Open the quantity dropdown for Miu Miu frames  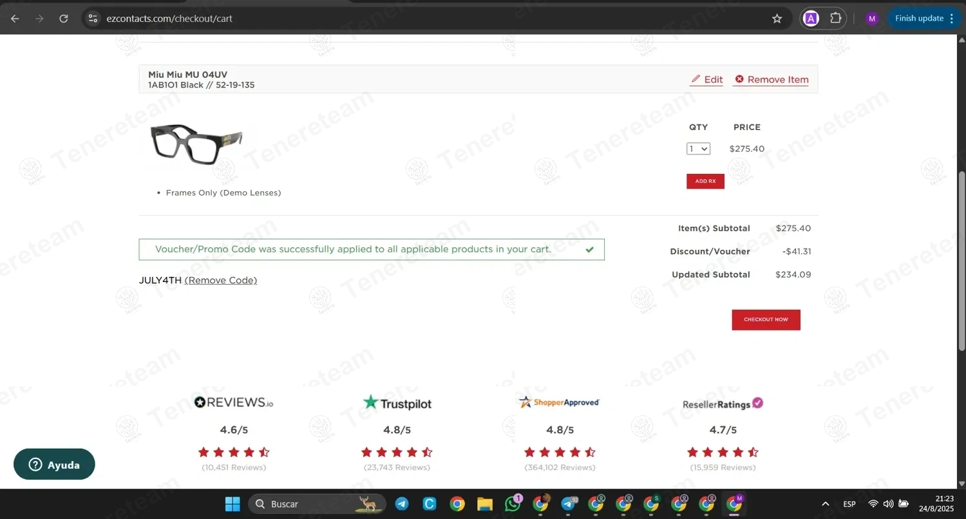[698, 149]
